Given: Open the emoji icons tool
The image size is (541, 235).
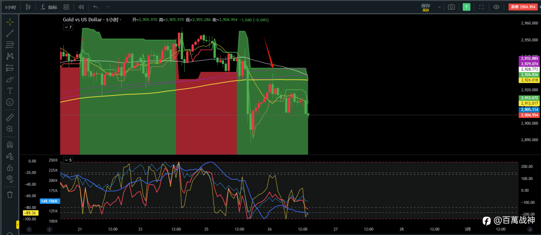Looking at the screenshot, I should pyautogui.click(x=10, y=102).
